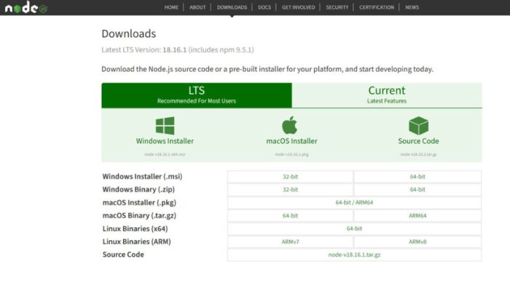Go to Get Involved page
This screenshot has height=291, width=510.
[x=298, y=7]
